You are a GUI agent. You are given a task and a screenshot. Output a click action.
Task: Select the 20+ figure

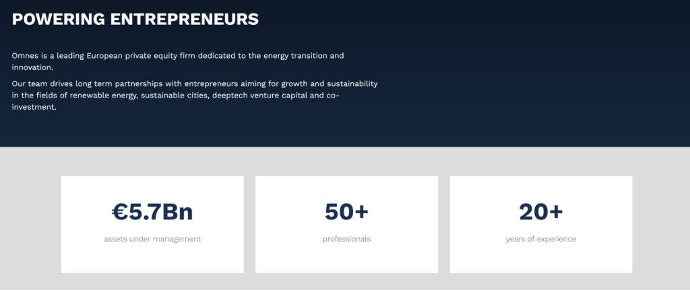541,212
